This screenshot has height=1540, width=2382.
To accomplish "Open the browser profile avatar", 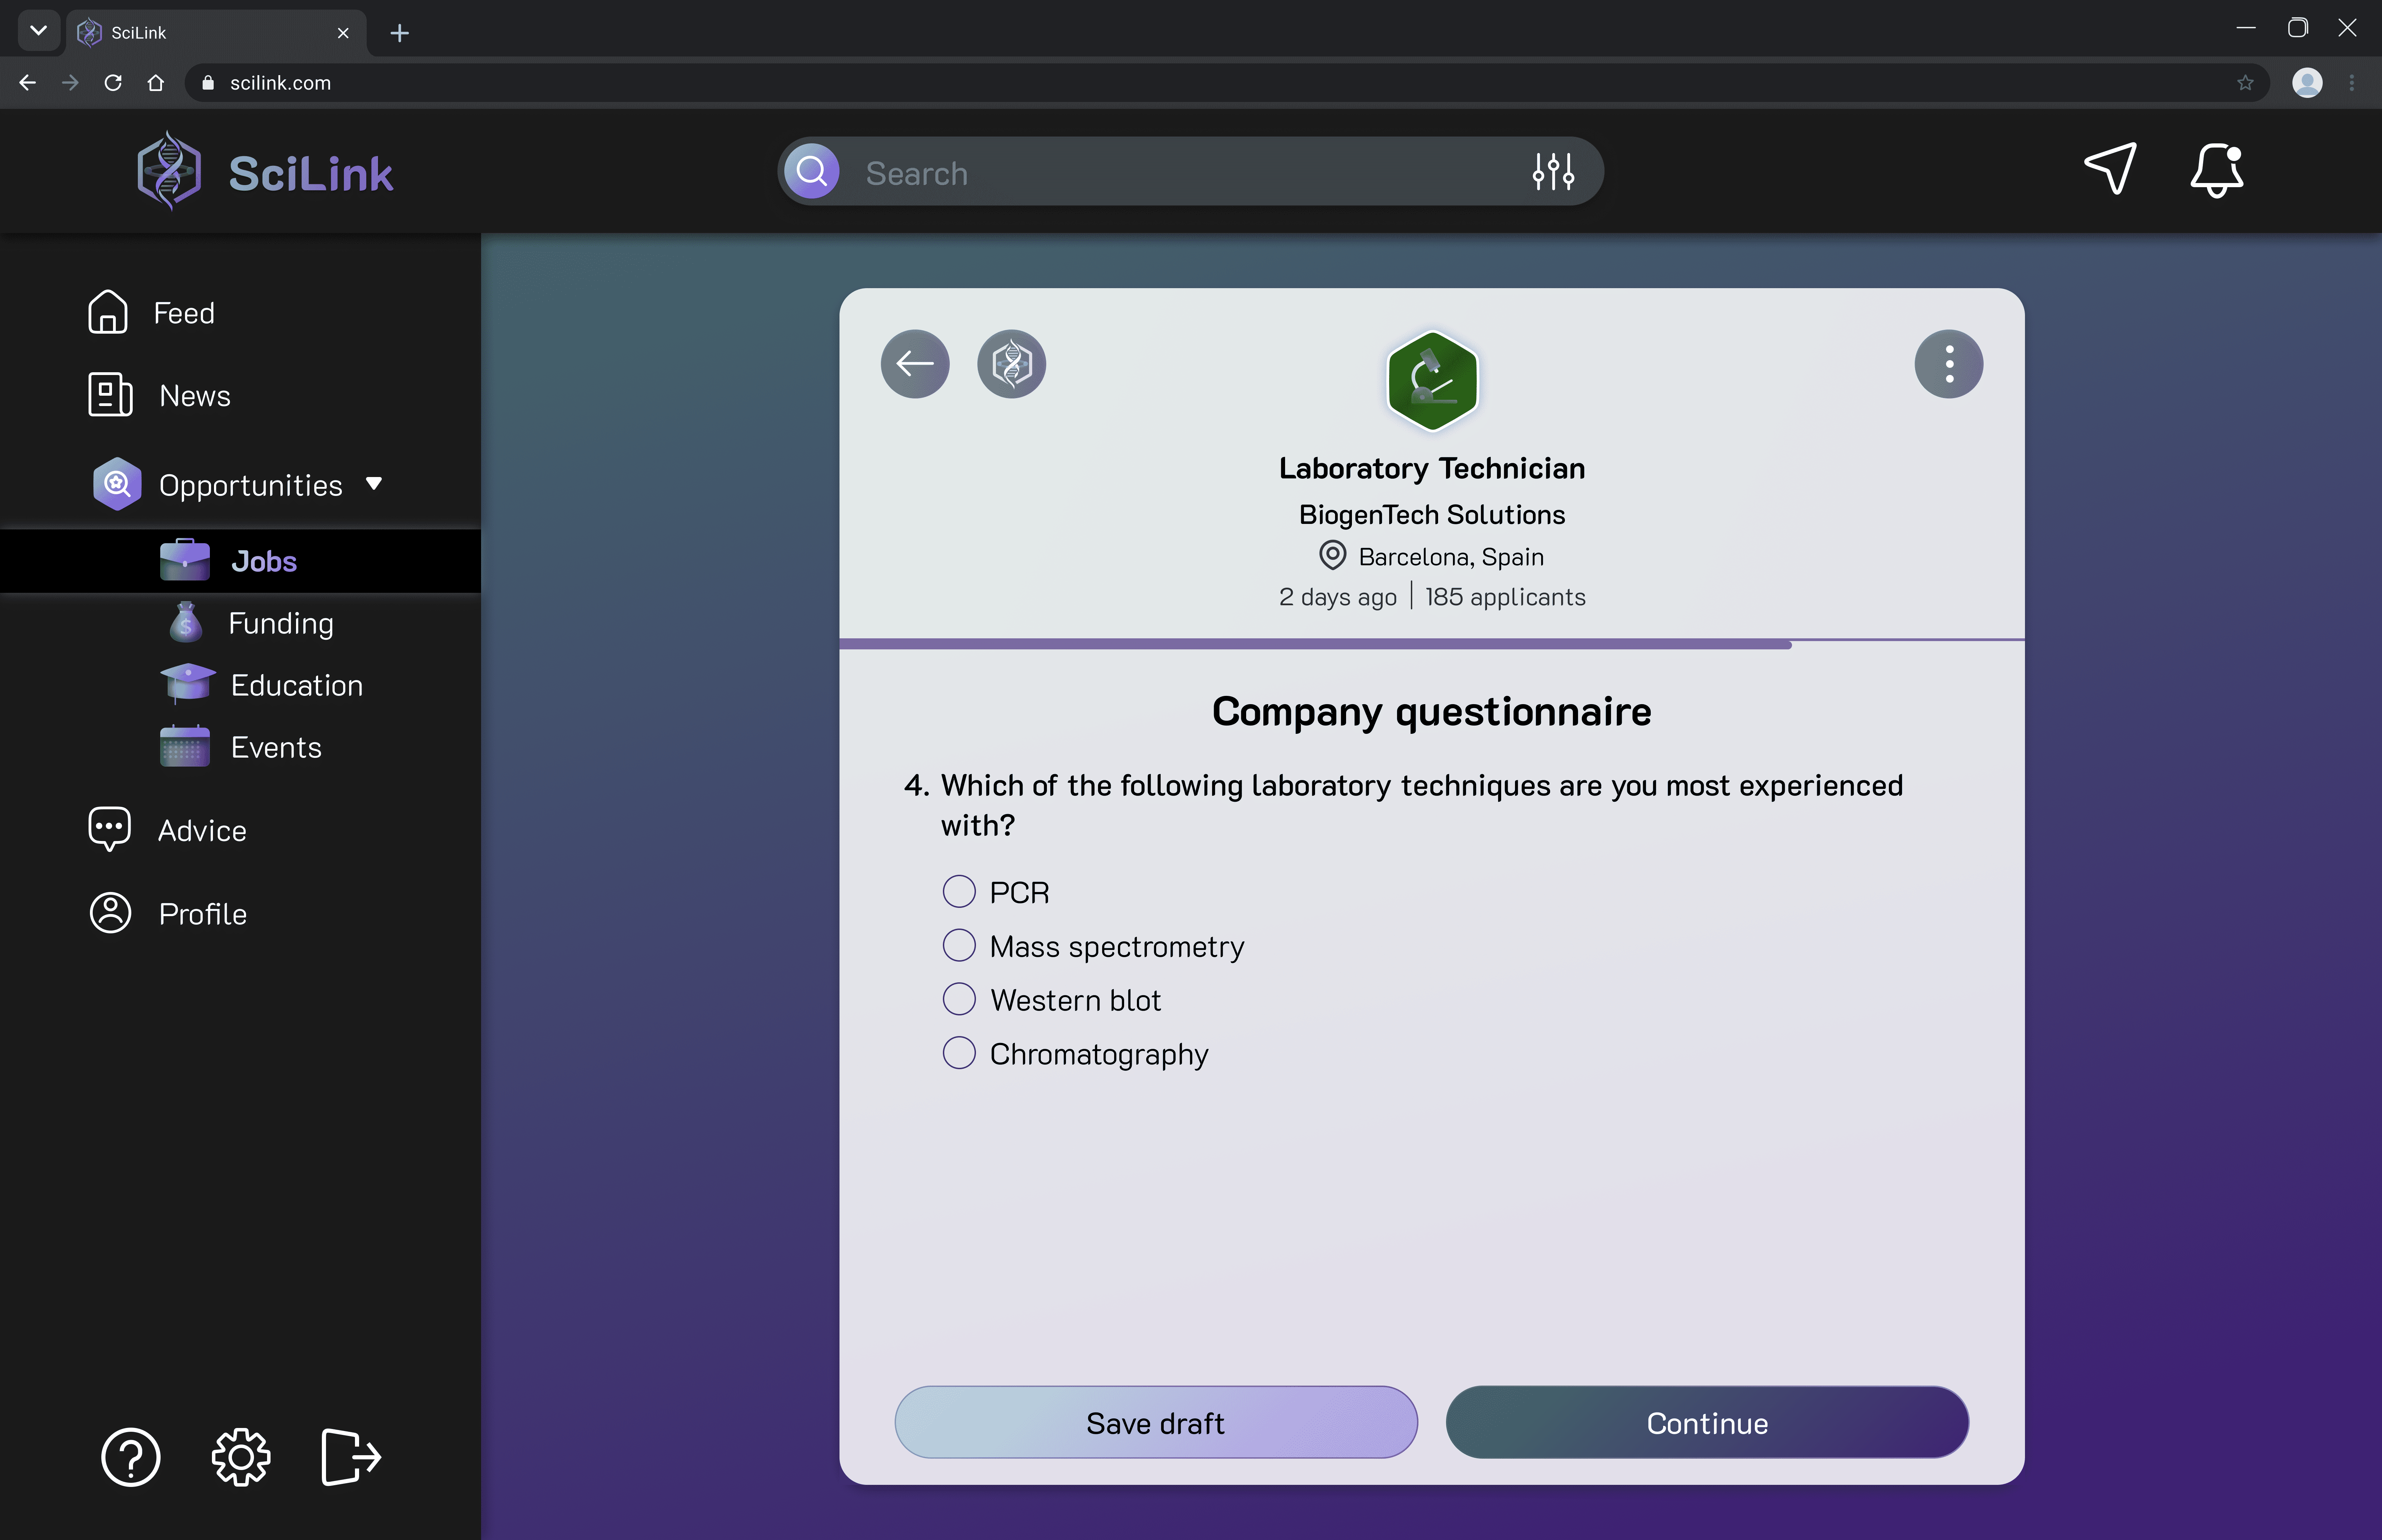I will [2307, 83].
